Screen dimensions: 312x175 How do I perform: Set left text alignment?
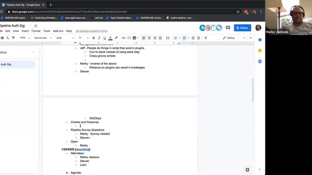pyautogui.click(x=144, y=38)
